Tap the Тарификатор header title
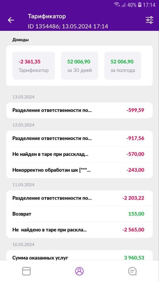This screenshot has width=159, height=282. pyautogui.click(x=47, y=16)
